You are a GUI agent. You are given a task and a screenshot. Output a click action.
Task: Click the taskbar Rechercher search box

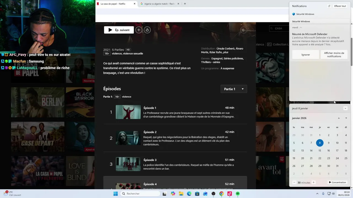pyautogui.click(x=140, y=194)
